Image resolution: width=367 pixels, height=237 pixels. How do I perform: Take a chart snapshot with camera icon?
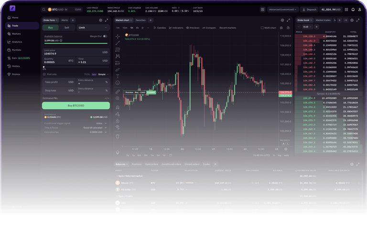tap(281, 28)
